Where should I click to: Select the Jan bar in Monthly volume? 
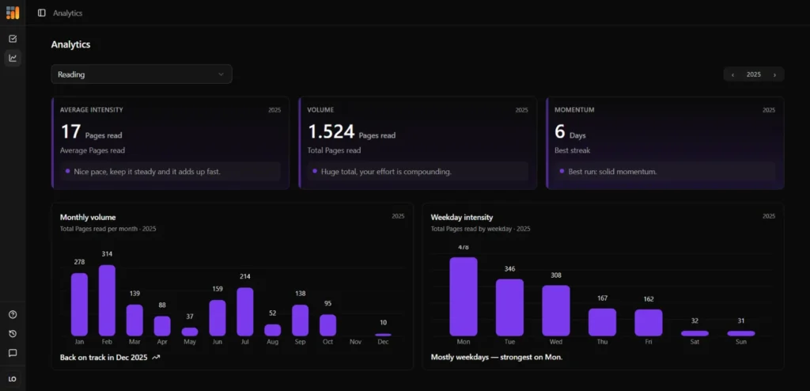[x=80, y=305]
